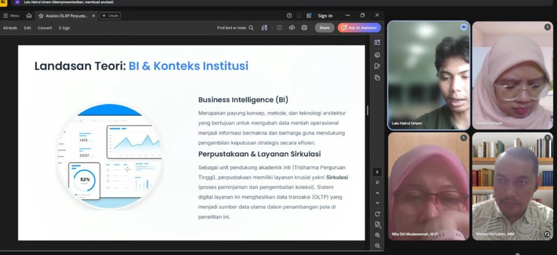Open the All tools menu
The height and width of the screenshot is (255, 557).
10,28
